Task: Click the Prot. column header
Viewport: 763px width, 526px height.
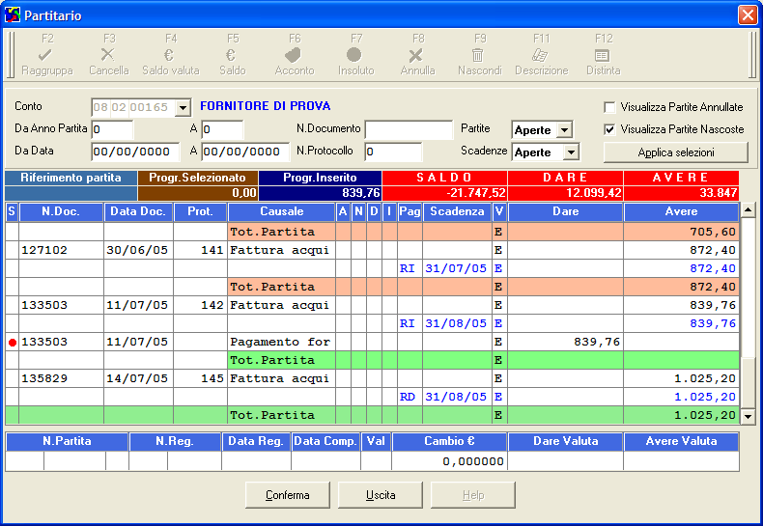Action: click(200, 212)
